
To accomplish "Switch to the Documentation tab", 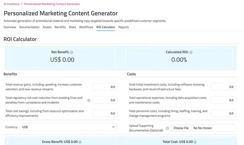I will click(29, 27).
